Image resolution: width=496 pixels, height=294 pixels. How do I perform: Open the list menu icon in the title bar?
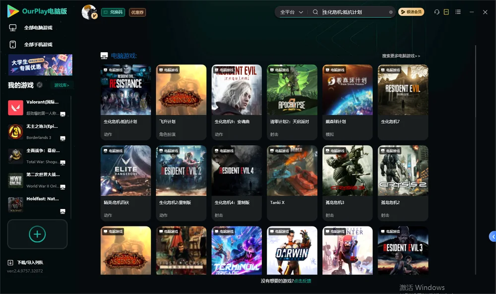tap(458, 12)
